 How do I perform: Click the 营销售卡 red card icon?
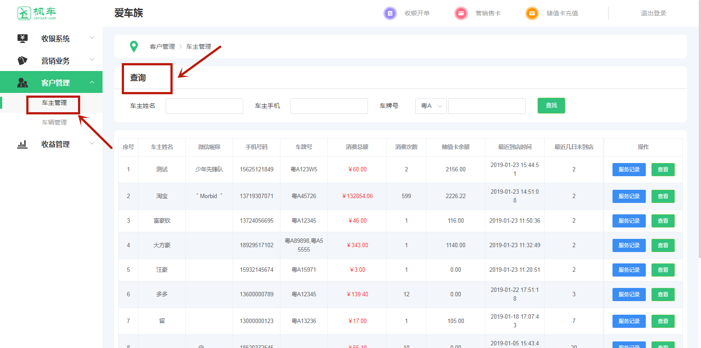(461, 14)
